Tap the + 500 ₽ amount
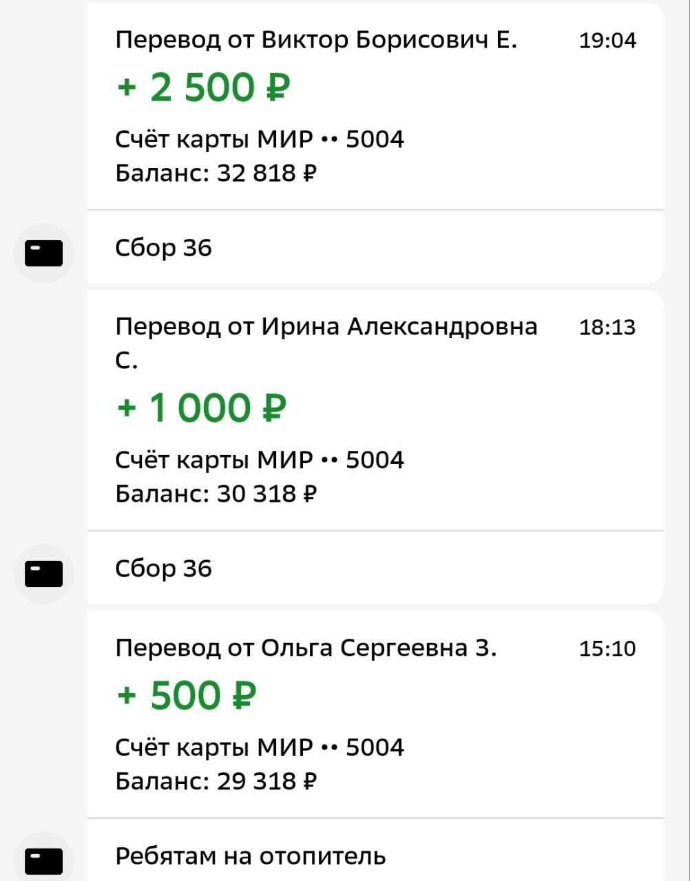The image size is (690, 881). pos(187,695)
